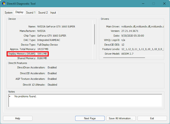Click the Driver Model value WDDM 2.7
The height and width of the screenshot is (124, 170).
click(127, 54)
